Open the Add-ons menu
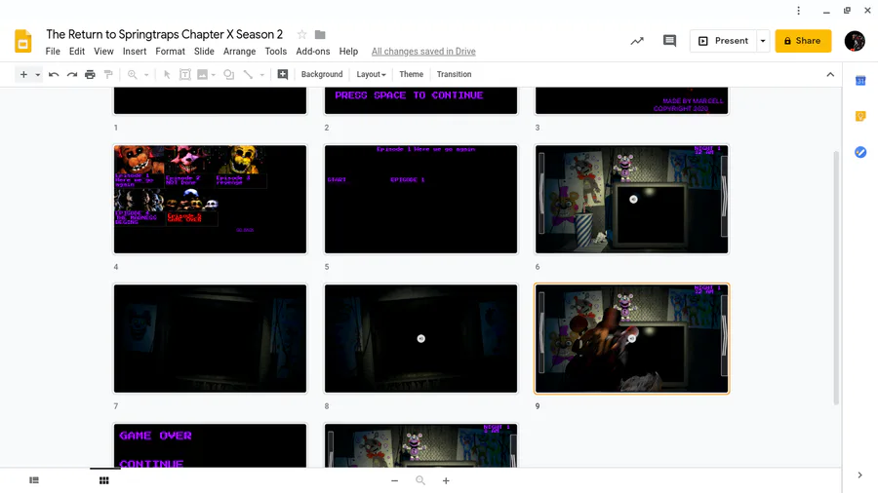Screen dimensions: 878x493 coord(313,52)
